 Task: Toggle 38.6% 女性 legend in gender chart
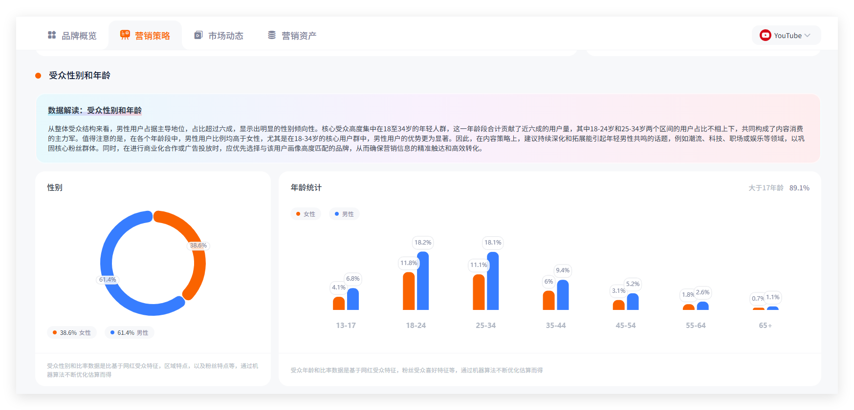click(72, 332)
